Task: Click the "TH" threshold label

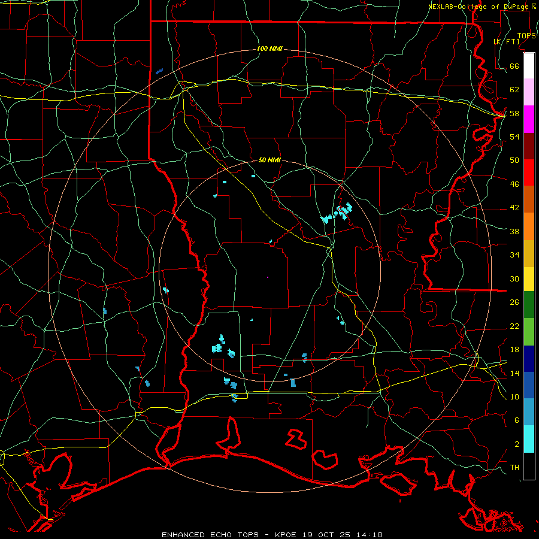Action: [514, 467]
